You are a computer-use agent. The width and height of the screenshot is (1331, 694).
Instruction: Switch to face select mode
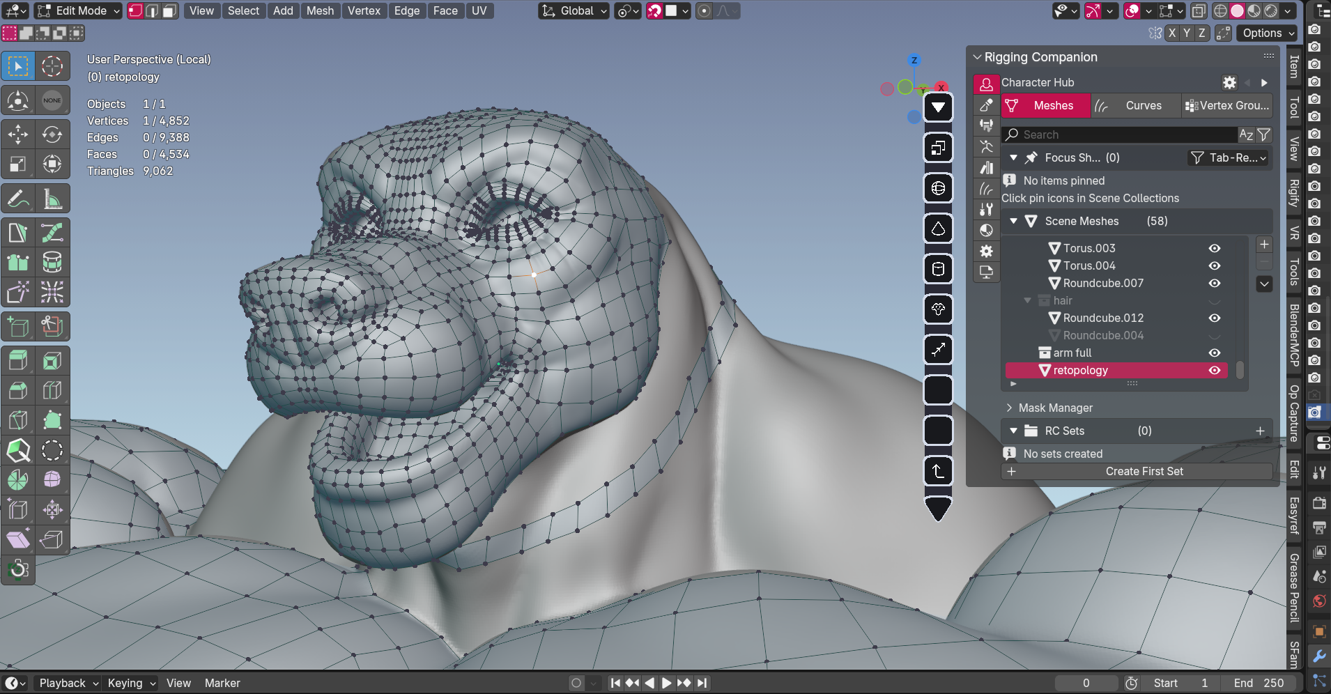coord(169,10)
